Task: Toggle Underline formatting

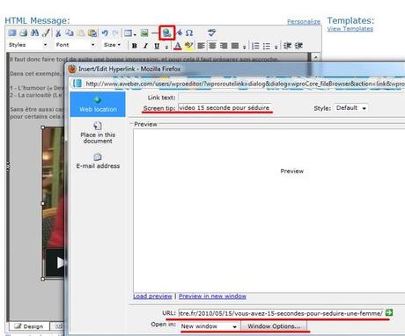Action: [157, 46]
